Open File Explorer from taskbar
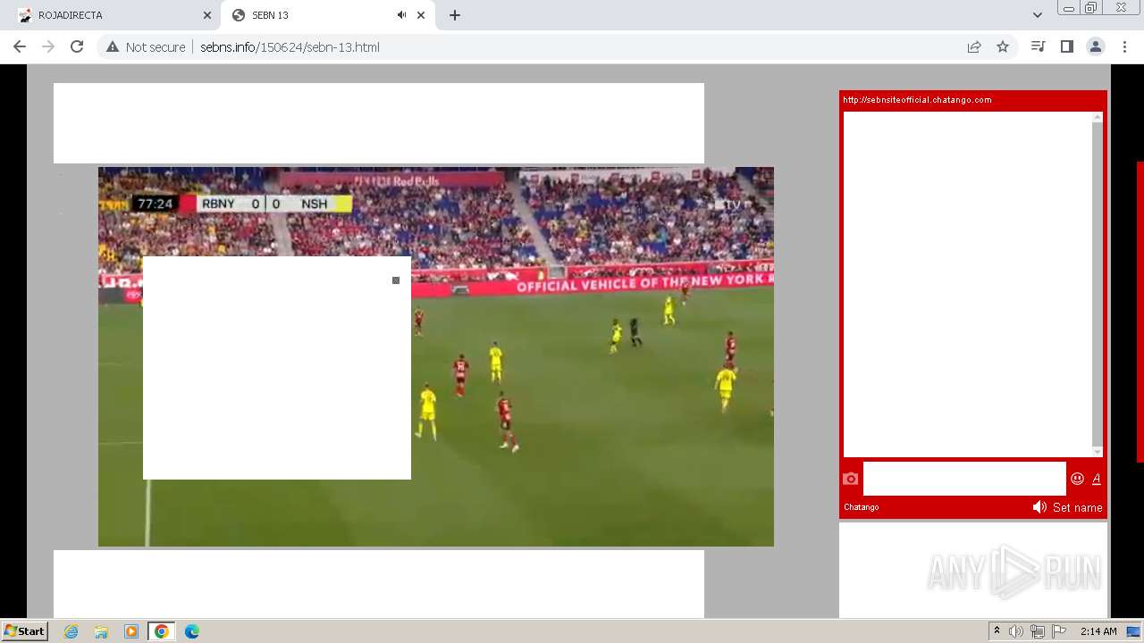Viewport: 1144px width, 643px height. click(x=101, y=631)
